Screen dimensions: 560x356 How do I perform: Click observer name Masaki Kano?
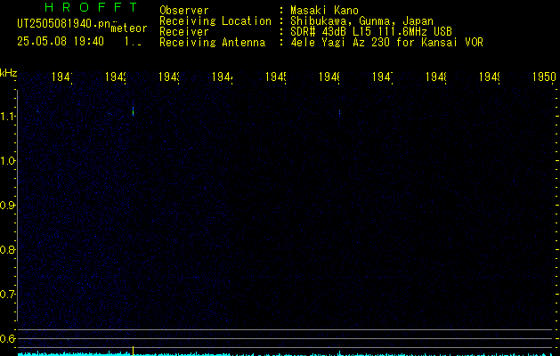point(324,11)
